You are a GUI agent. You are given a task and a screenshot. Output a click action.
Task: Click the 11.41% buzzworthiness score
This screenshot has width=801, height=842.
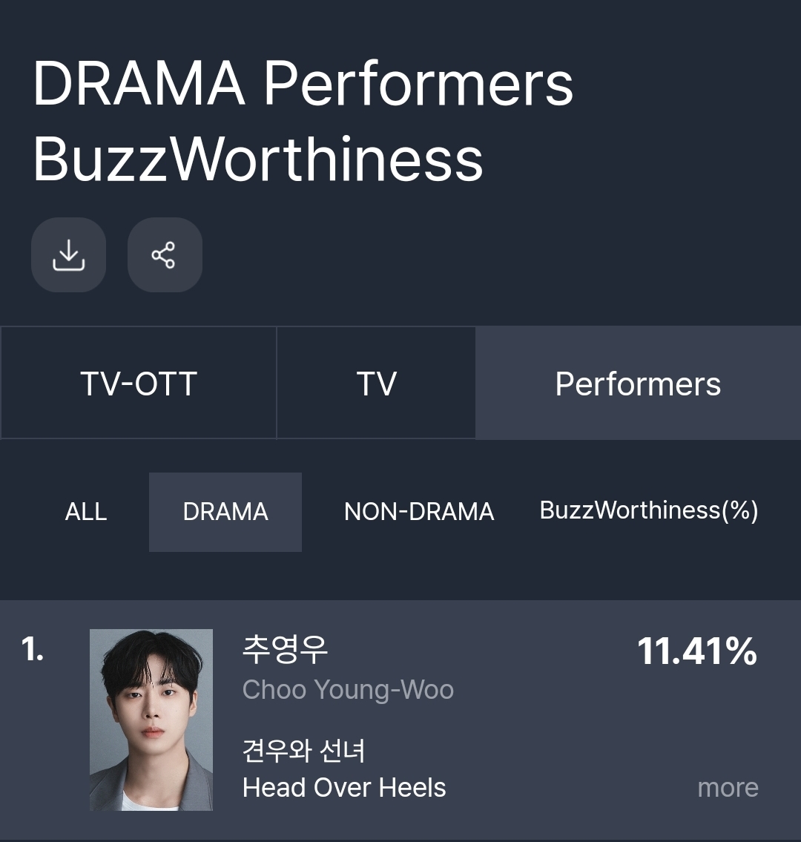pos(696,651)
